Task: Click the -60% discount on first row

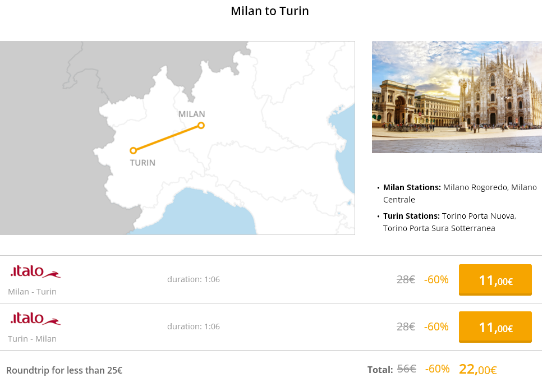Action: [x=436, y=279]
